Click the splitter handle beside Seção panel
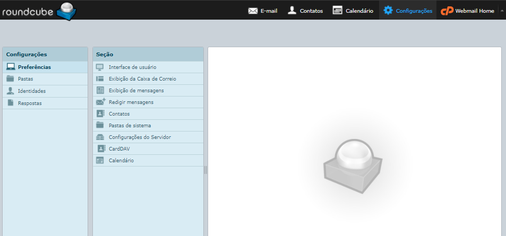Screen dimensions: 506x236 pyautogui.click(x=205, y=170)
